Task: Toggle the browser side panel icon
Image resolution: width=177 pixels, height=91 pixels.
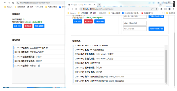Action: [165, 9]
